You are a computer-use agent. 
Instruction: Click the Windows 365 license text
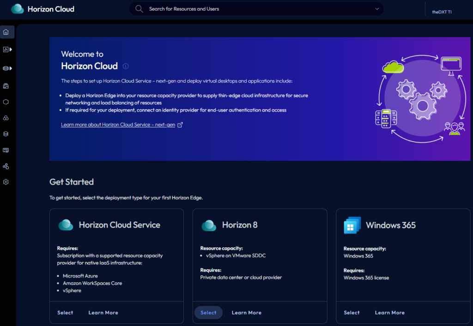366,278
